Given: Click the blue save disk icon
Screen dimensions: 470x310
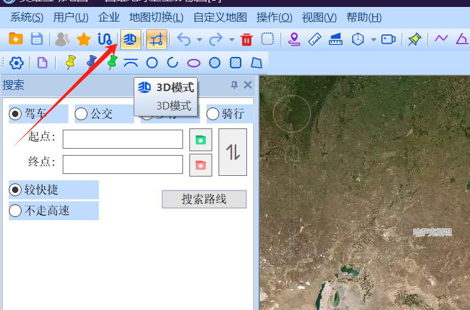Looking at the screenshot, I should click(x=37, y=39).
